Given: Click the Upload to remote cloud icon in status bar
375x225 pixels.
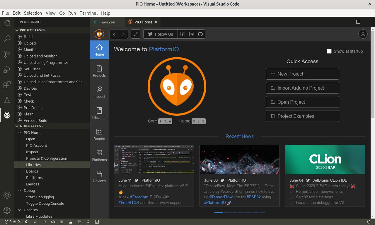Looking at the screenshot, I should click(53, 222).
